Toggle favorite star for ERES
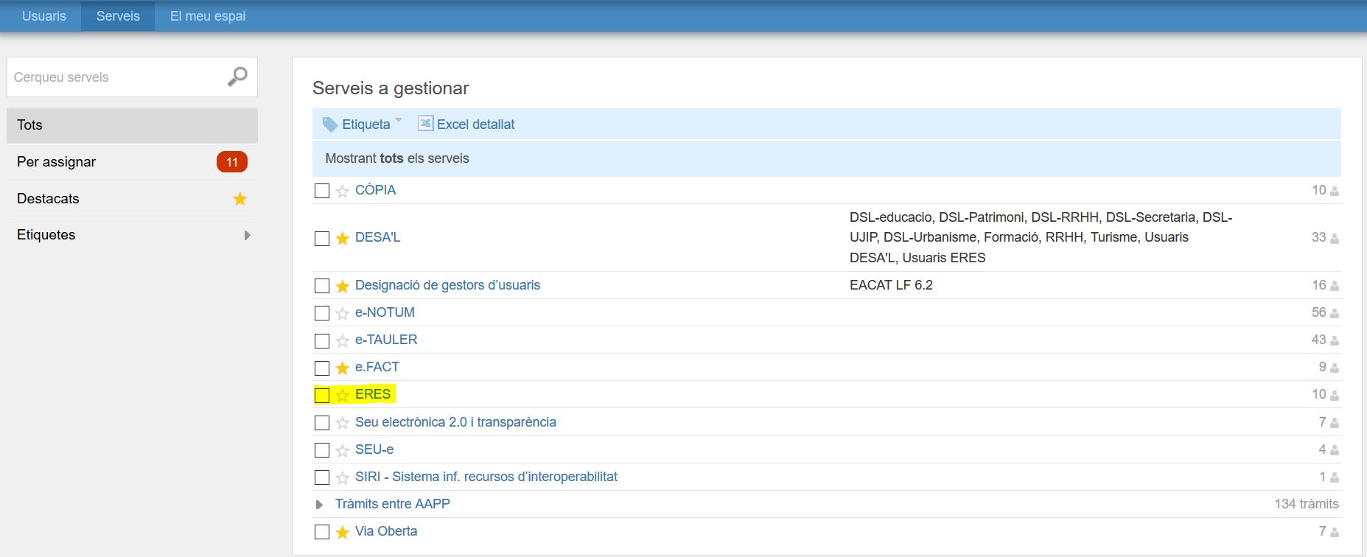Viewport: 1367px width, 557px height. coord(342,396)
